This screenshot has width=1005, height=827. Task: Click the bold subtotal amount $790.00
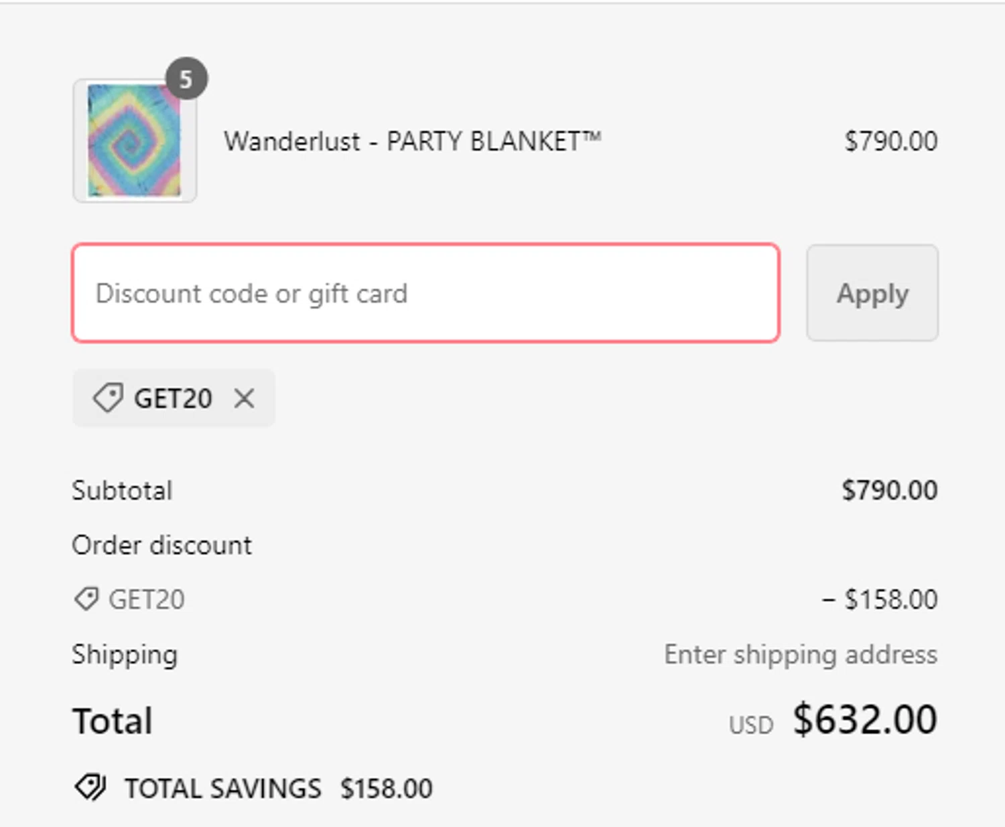point(889,490)
